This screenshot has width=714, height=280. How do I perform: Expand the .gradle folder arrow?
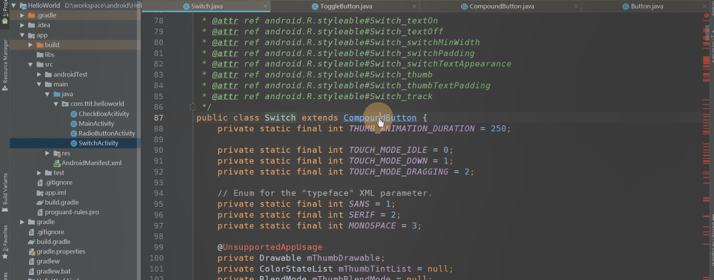22,15
